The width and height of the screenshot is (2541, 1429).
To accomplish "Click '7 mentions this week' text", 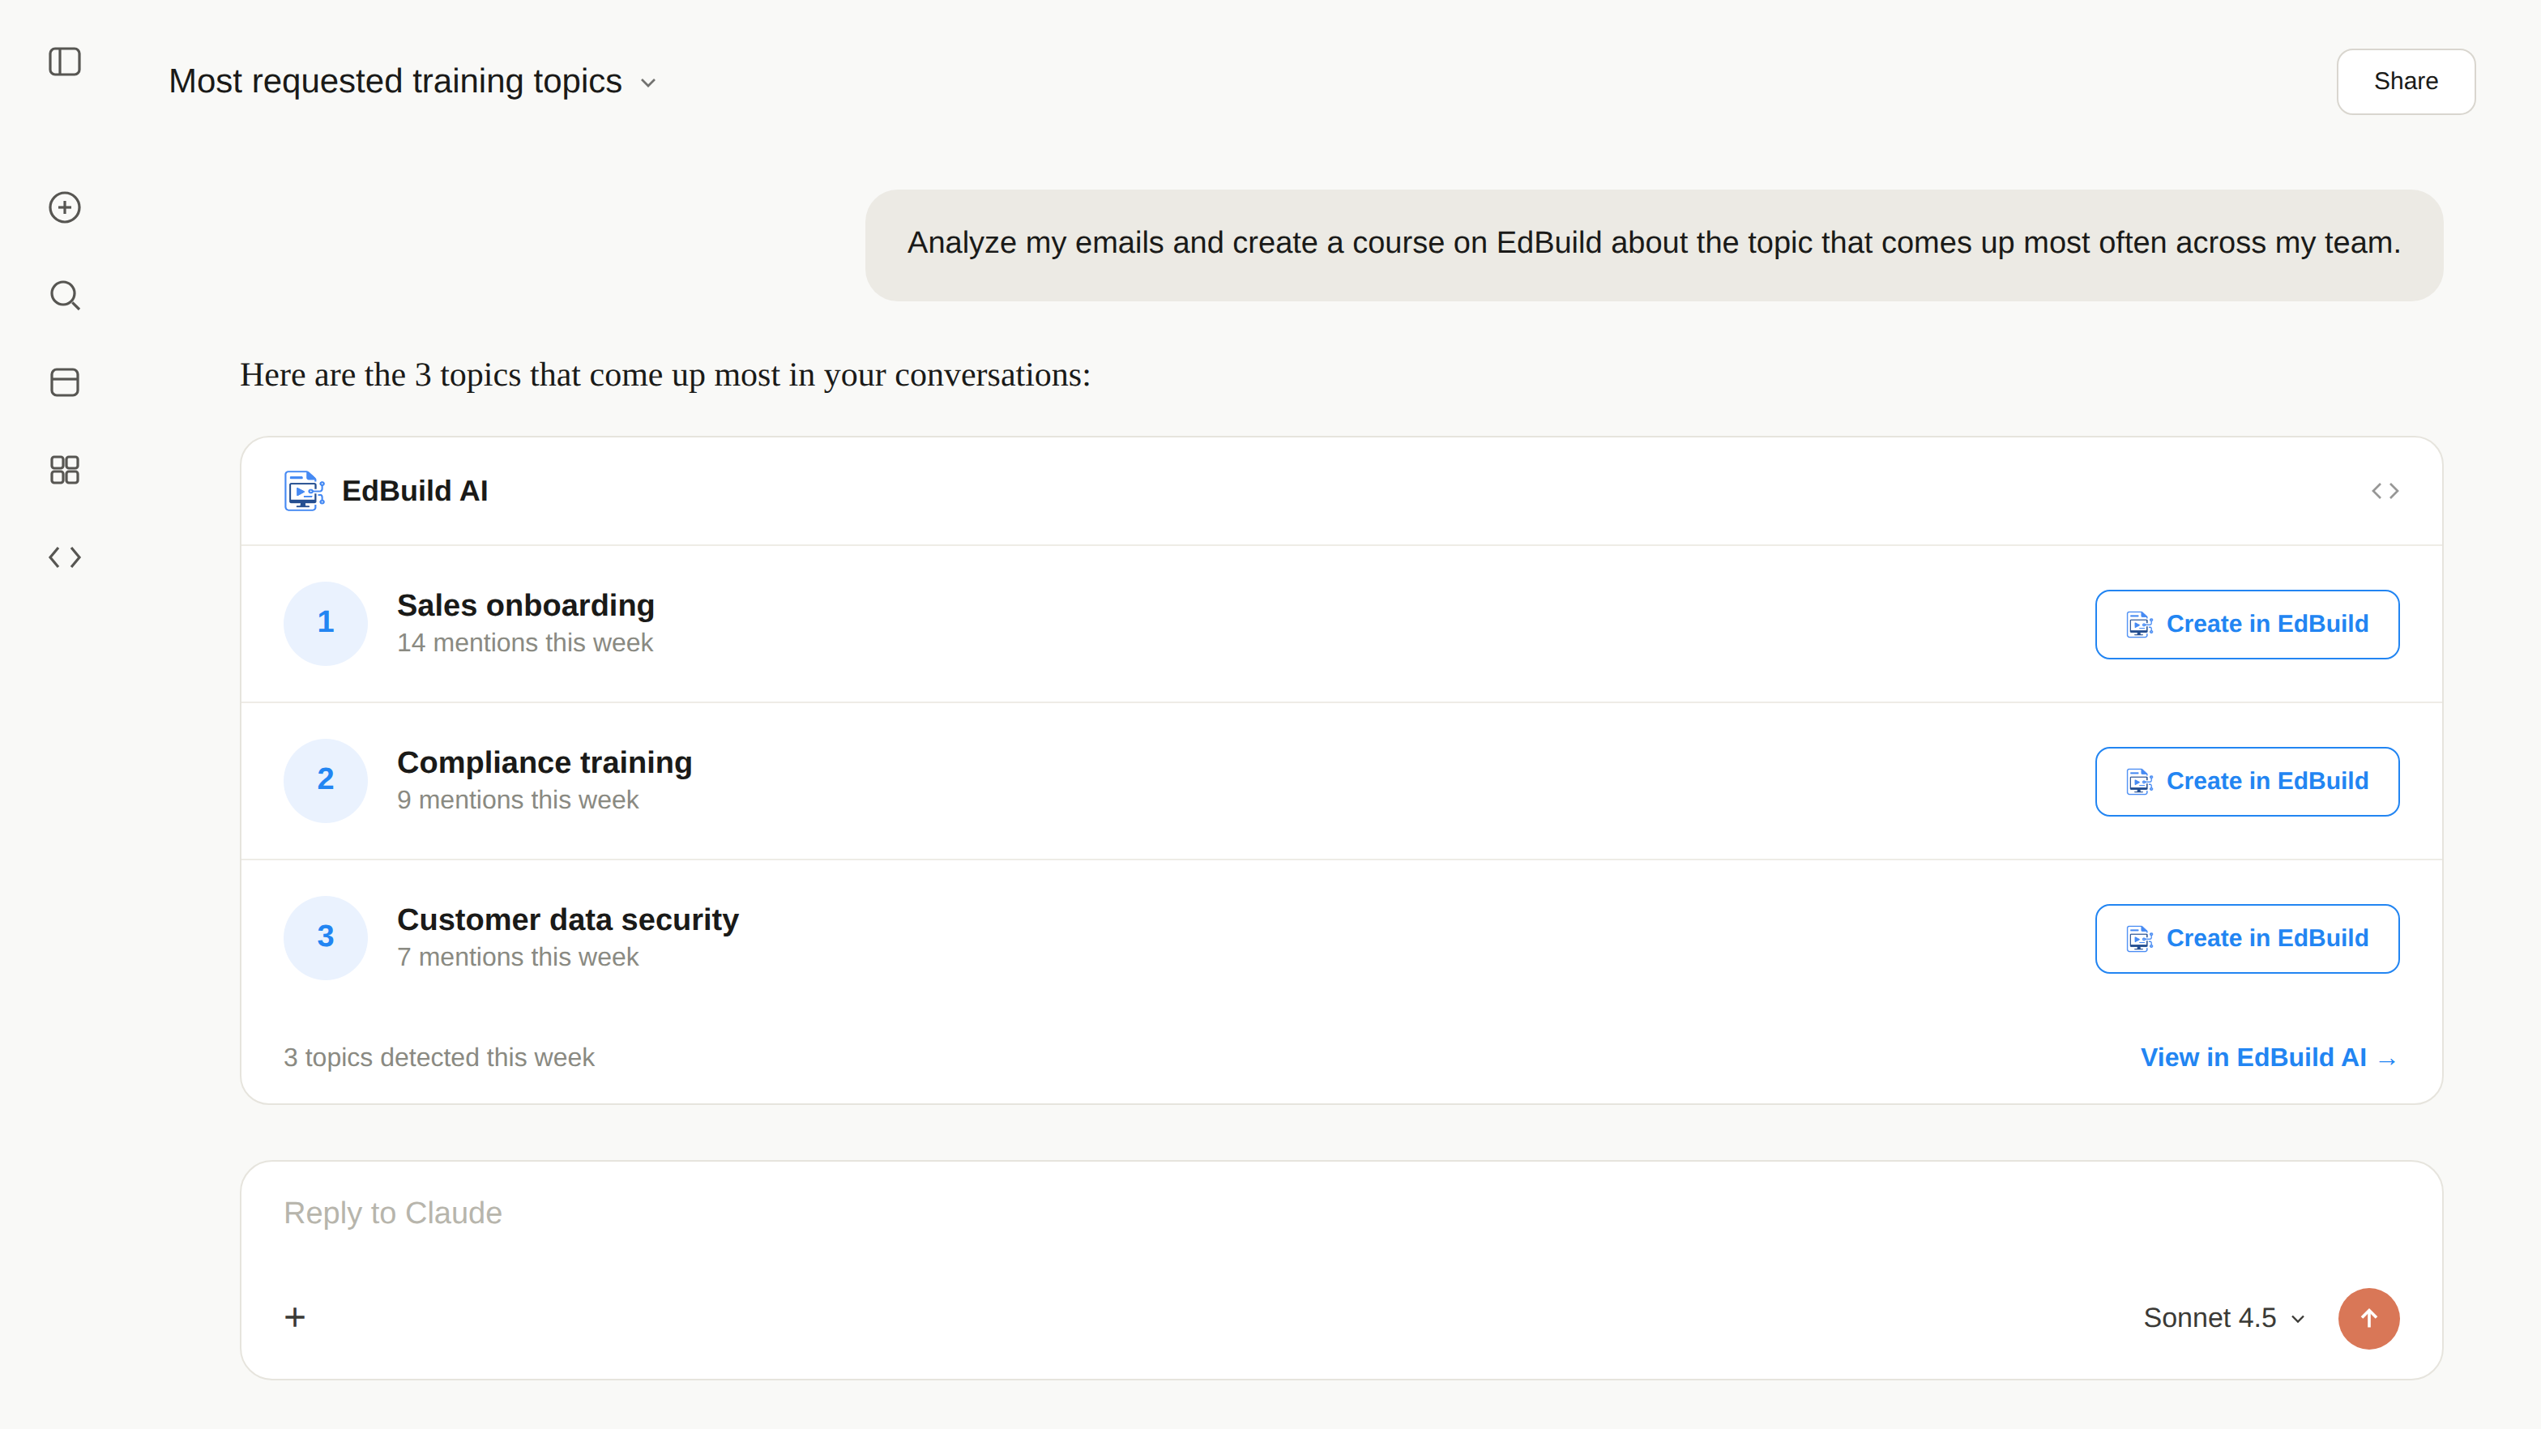I will 518,958.
